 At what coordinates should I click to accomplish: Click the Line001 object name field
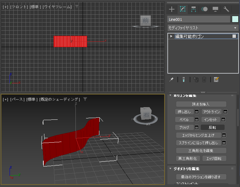tap(198, 19)
